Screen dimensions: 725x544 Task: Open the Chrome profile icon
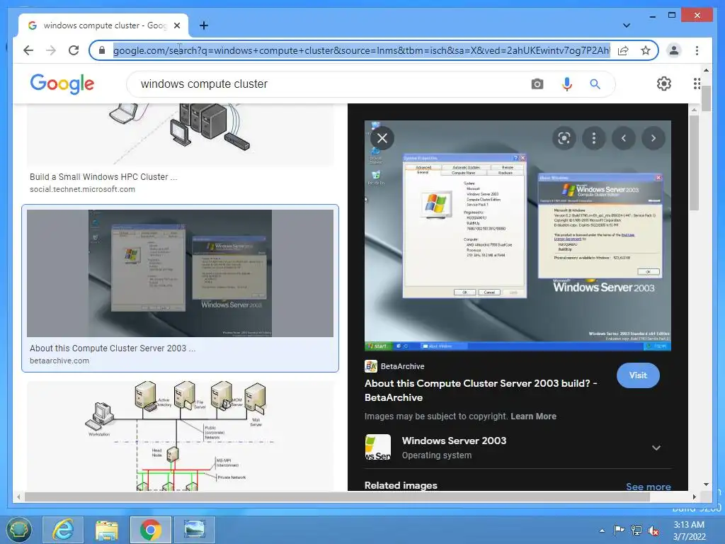coord(674,50)
